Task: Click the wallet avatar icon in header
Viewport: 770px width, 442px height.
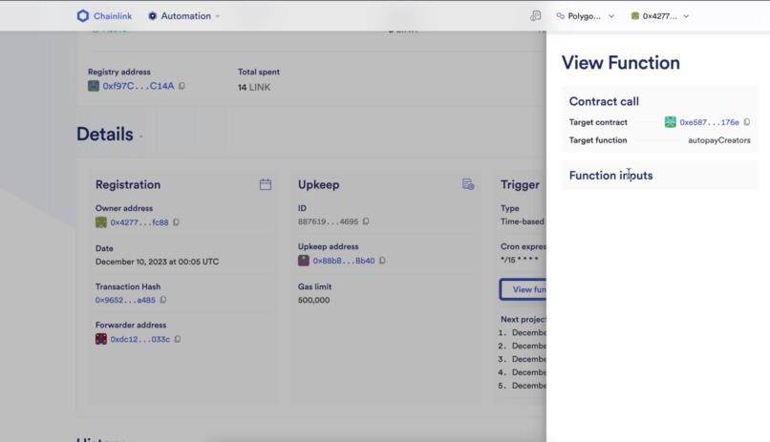Action: 635,15
